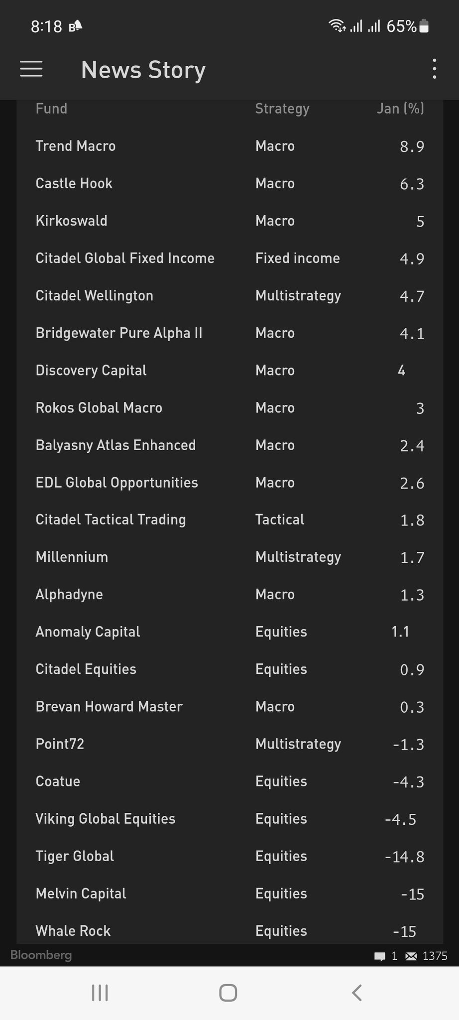The height and width of the screenshot is (1020, 459).
Task: Tap the Bloomberg logo in footer
Action: pos(41,955)
